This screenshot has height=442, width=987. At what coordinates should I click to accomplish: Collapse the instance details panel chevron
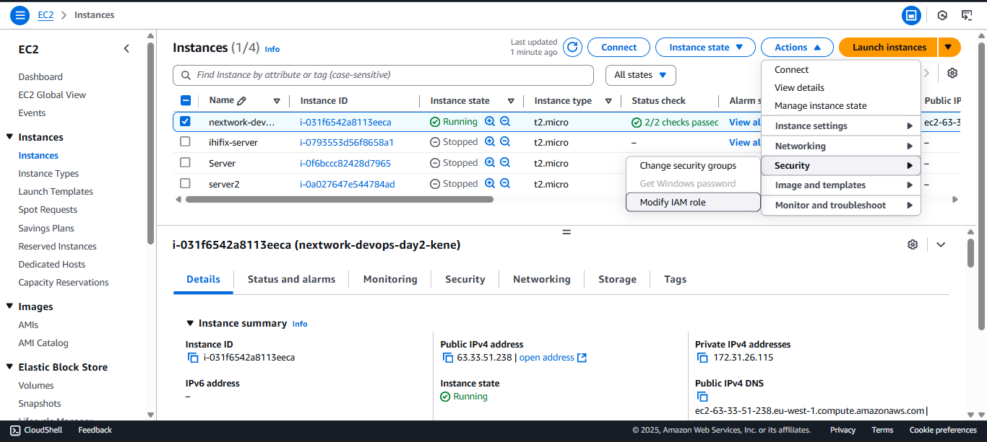pyautogui.click(x=941, y=244)
